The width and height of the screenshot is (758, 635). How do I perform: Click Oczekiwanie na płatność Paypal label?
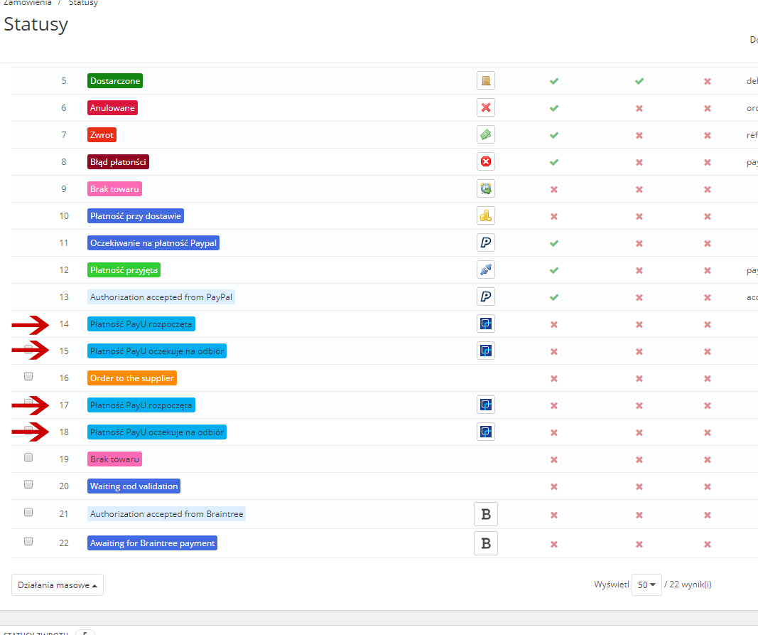(x=153, y=243)
